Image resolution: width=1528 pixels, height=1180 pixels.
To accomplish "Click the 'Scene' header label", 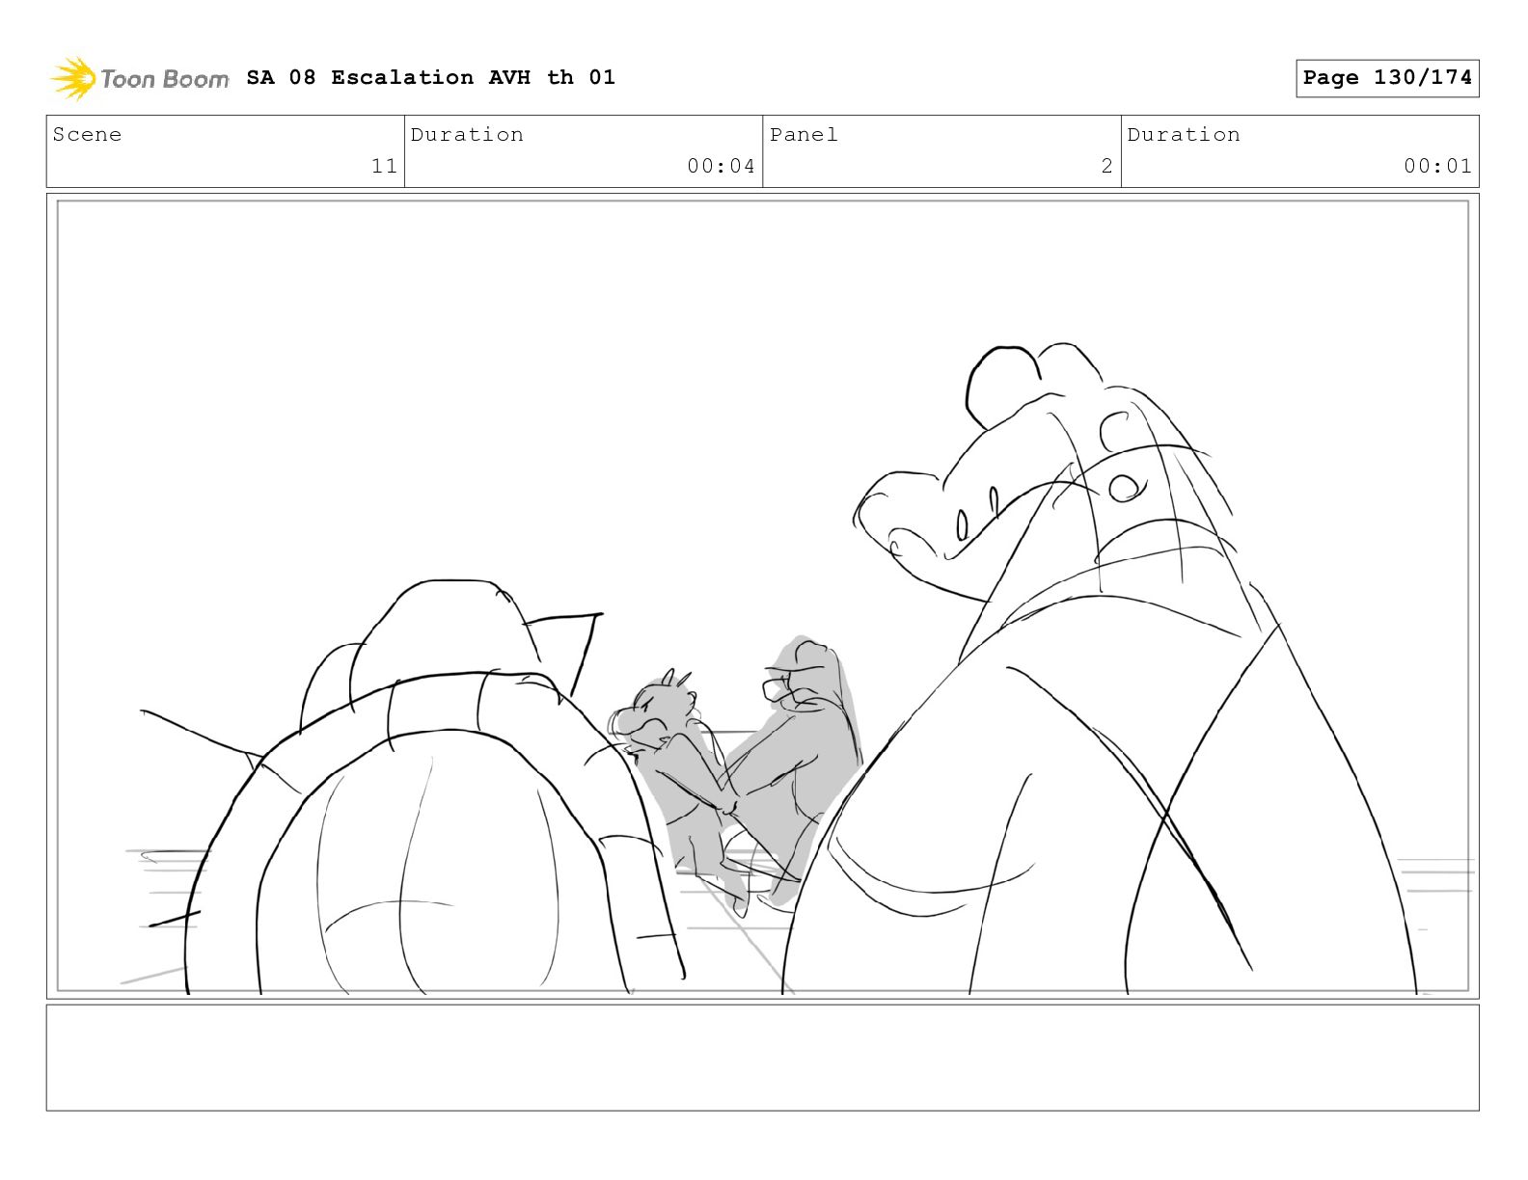I will click(x=87, y=135).
